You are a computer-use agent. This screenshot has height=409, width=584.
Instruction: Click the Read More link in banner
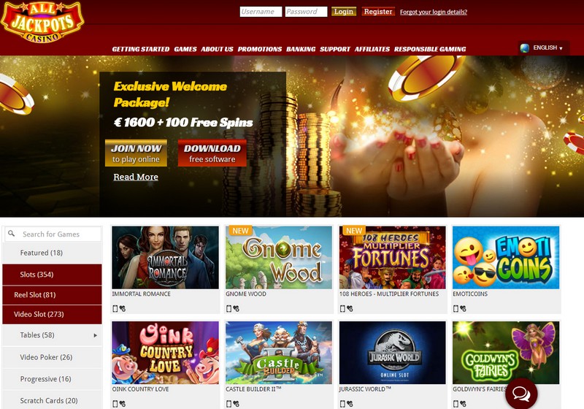point(136,177)
